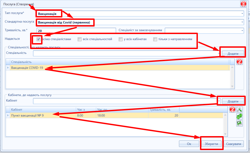Click Додати button next to Кабінет field
250x153 pixels.
coord(233,101)
